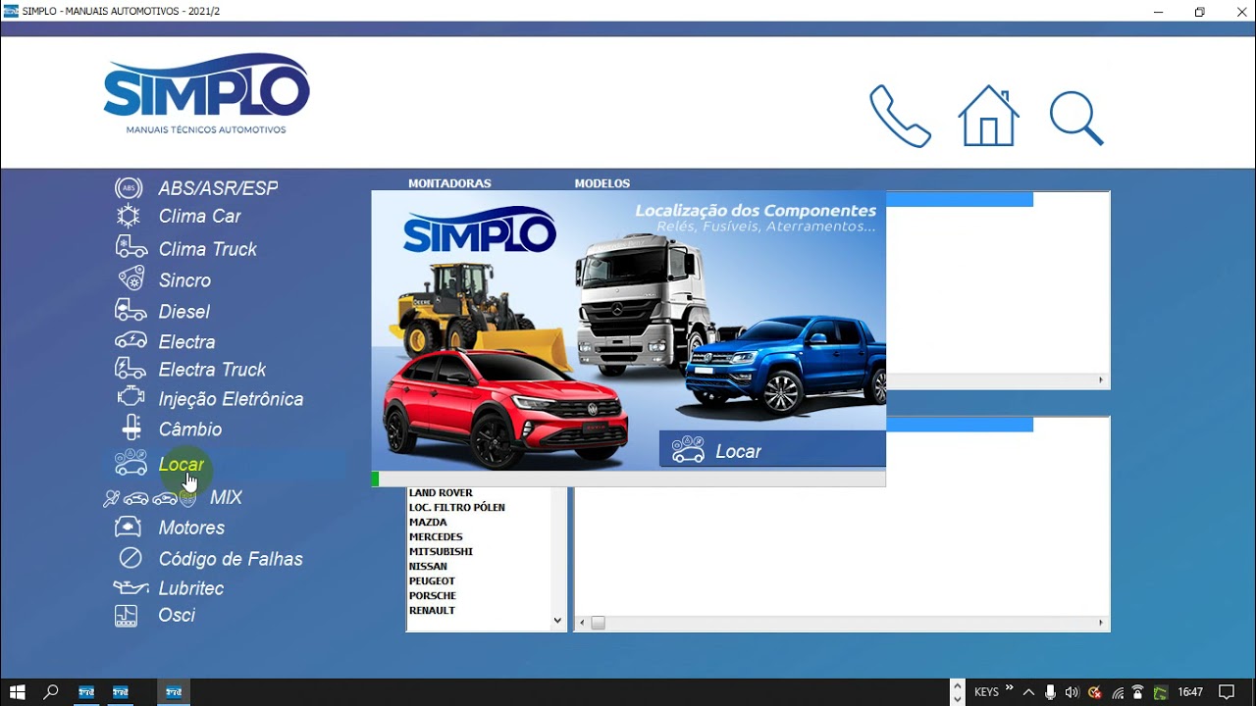This screenshot has width=1256, height=706.
Task: Click the down arrow on the MONTADORAS list
Action: (x=556, y=620)
